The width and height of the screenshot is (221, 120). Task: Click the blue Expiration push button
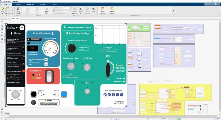[64, 94]
